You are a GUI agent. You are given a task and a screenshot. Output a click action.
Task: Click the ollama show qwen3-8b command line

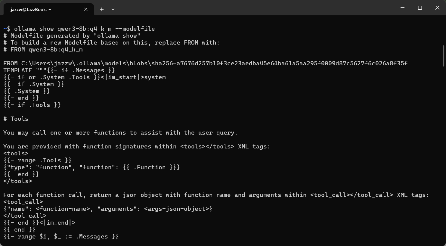[x=79, y=29]
